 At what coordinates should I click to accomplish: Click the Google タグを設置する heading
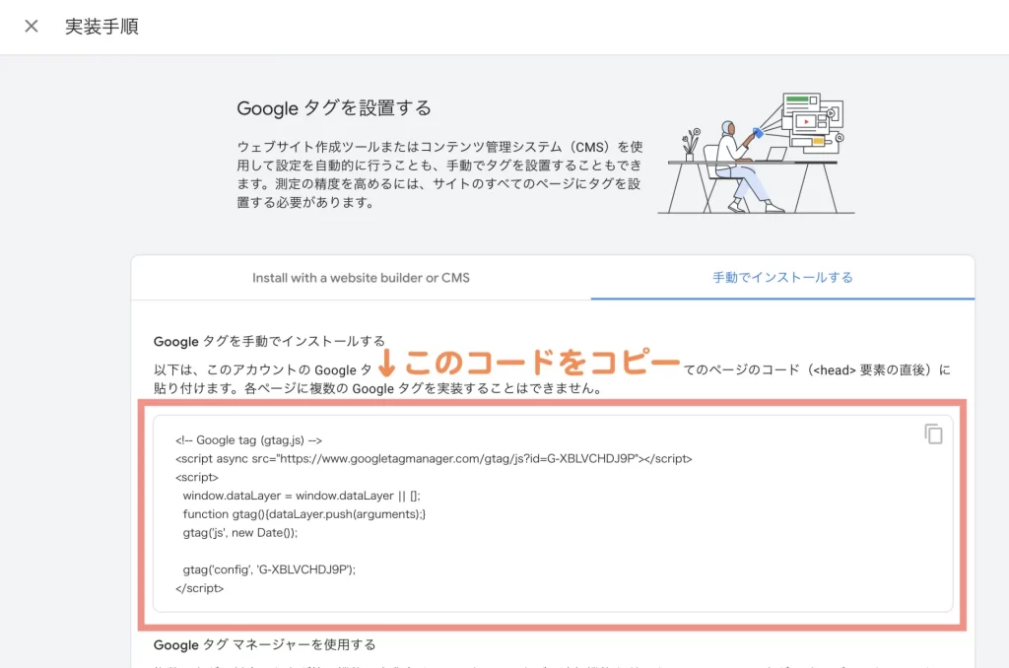334,107
